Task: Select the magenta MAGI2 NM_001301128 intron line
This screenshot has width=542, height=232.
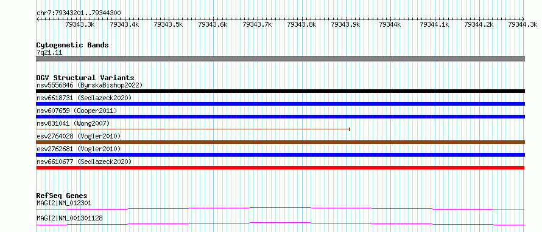Action: click(x=280, y=223)
